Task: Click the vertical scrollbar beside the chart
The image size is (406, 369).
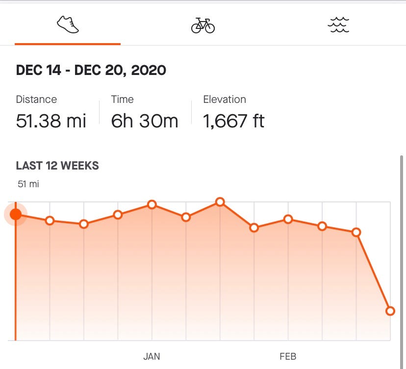Action: pos(402,262)
